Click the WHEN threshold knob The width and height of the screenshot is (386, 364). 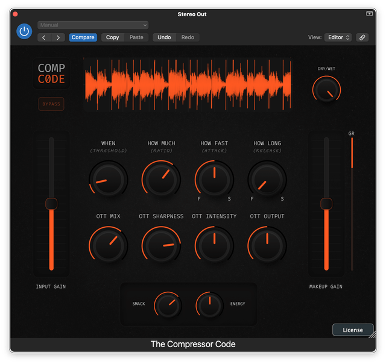click(x=107, y=180)
